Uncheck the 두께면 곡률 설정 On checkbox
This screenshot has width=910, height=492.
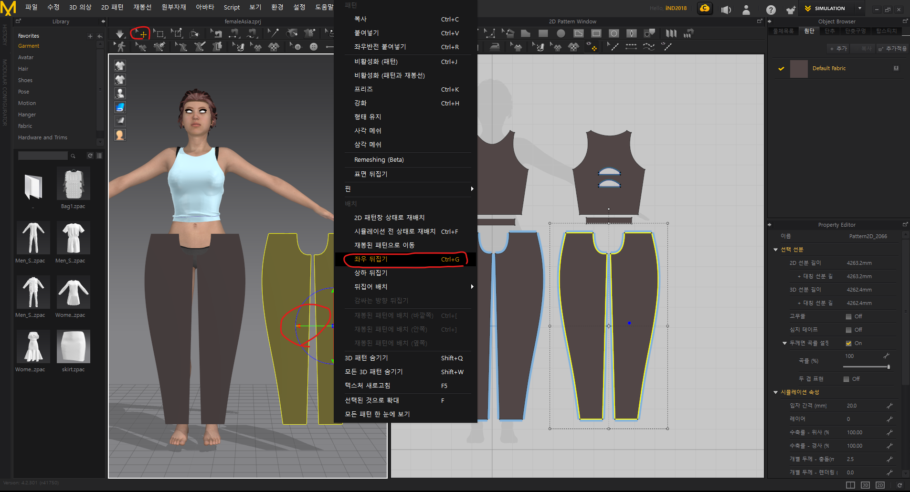click(848, 343)
